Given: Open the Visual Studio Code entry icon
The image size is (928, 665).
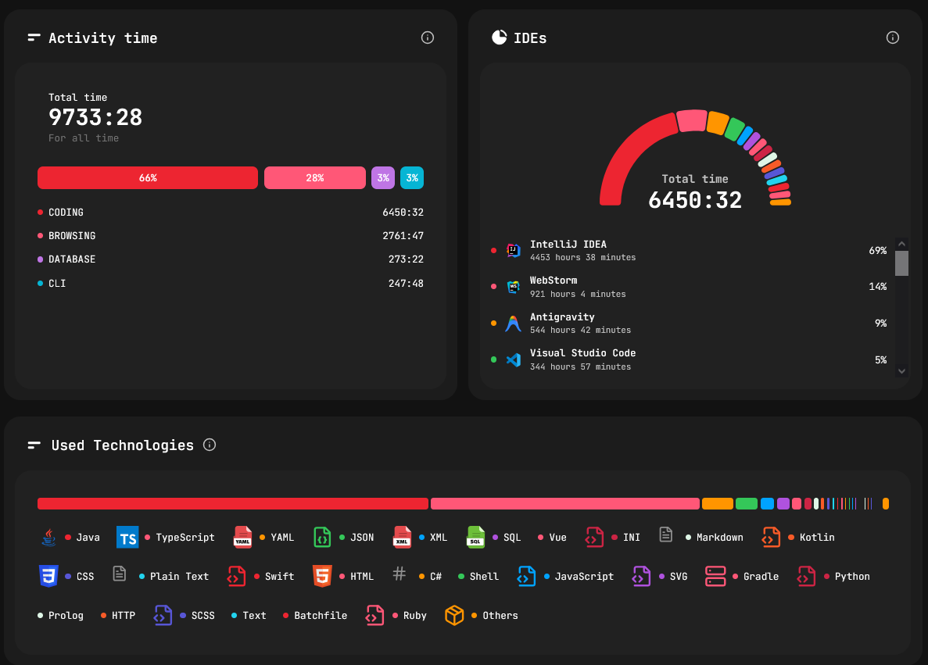Looking at the screenshot, I should pyautogui.click(x=512, y=358).
